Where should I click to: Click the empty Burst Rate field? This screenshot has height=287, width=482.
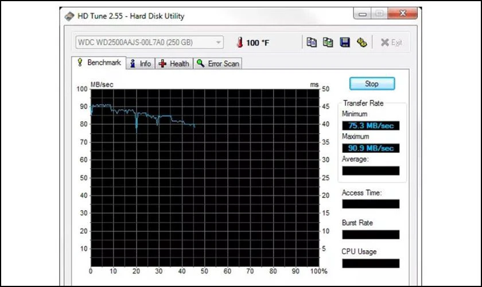pyautogui.click(x=371, y=234)
